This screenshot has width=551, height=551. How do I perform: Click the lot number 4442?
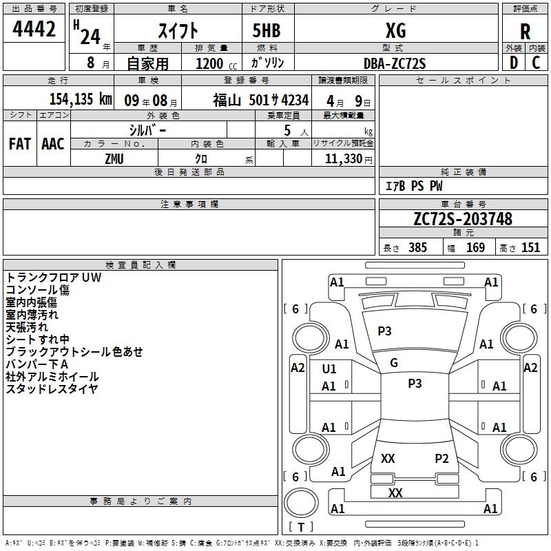tap(34, 30)
